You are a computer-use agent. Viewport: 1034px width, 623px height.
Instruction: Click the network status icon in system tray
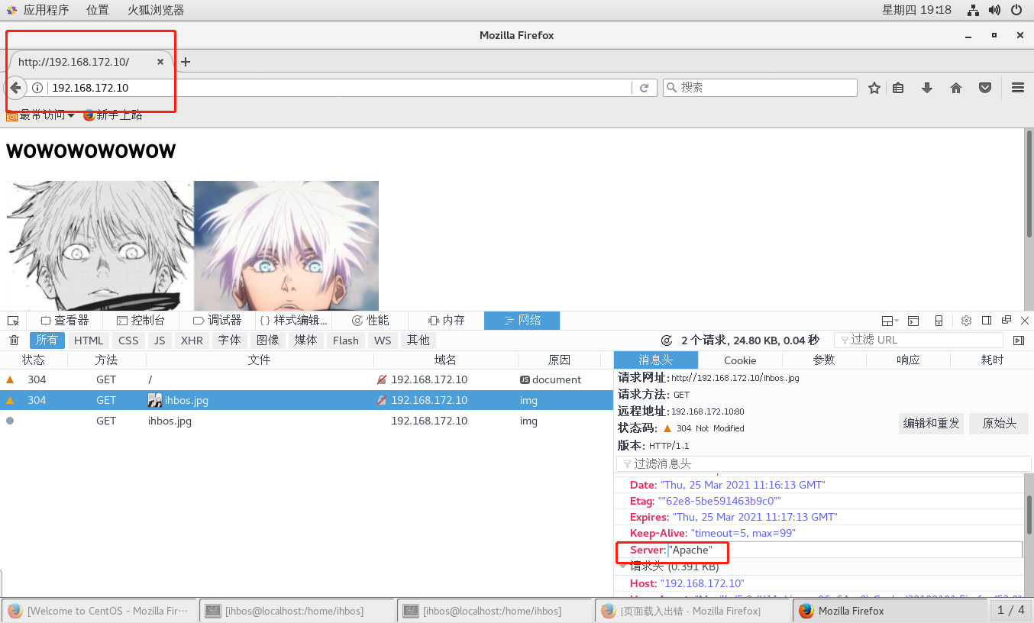coord(973,10)
